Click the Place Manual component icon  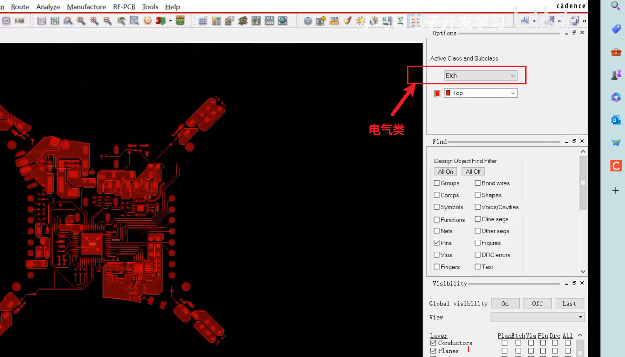pyautogui.click(x=6, y=21)
